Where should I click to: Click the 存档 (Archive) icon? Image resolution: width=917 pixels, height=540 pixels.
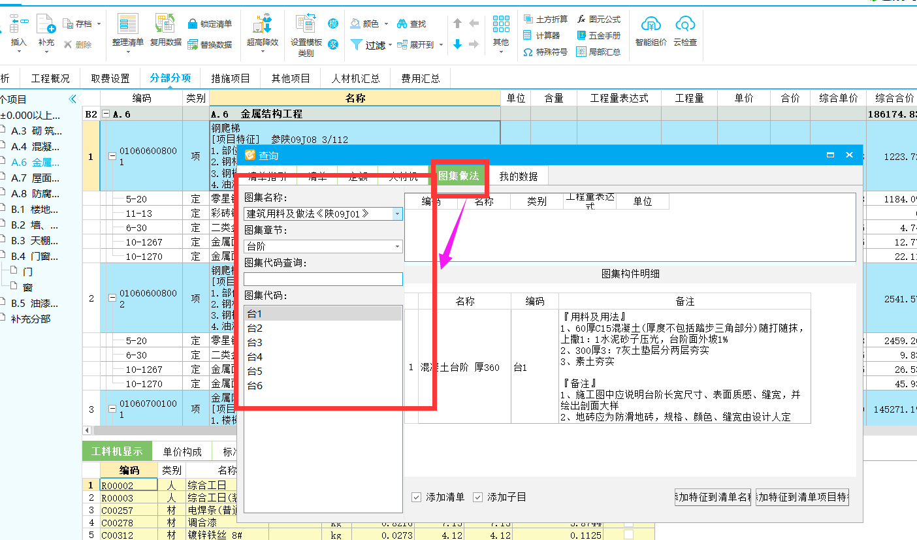pyautogui.click(x=69, y=24)
